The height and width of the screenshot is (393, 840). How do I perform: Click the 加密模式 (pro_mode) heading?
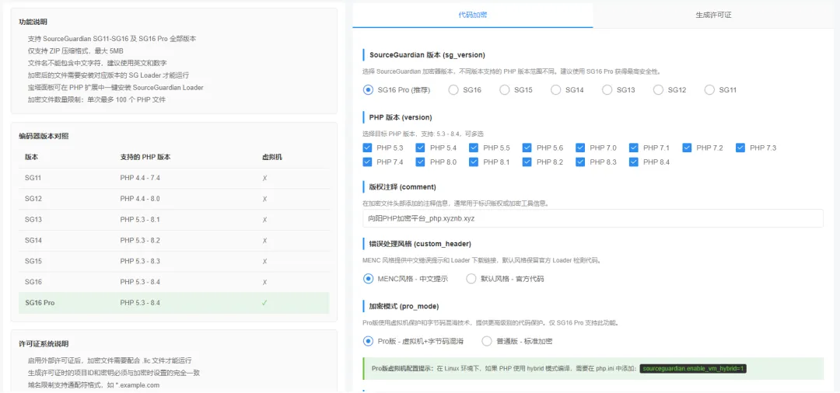[x=404, y=306]
